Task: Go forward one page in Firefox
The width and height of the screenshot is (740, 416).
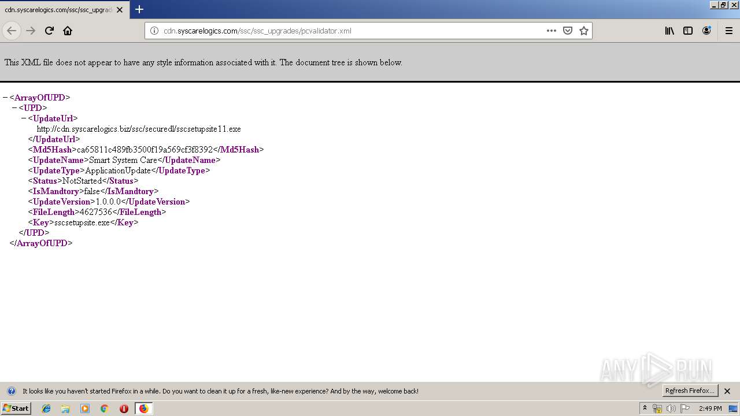Action: point(31,31)
